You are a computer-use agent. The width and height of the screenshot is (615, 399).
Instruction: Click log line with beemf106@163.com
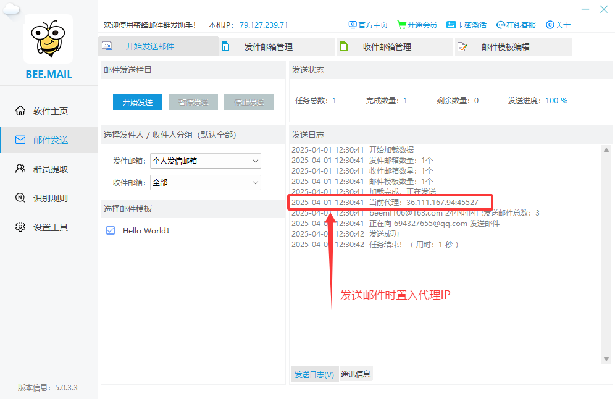pyautogui.click(x=416, y=212)
